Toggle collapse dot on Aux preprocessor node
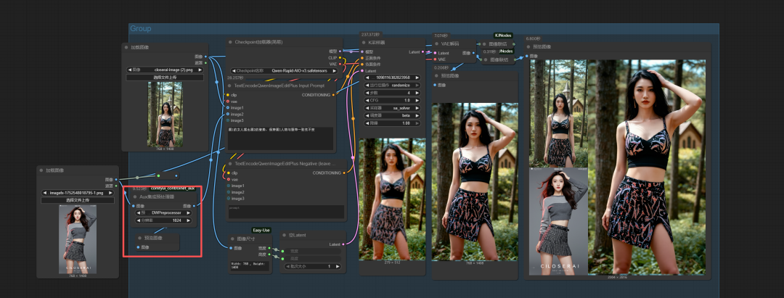 pyautogui.click(x=135, y=196)
